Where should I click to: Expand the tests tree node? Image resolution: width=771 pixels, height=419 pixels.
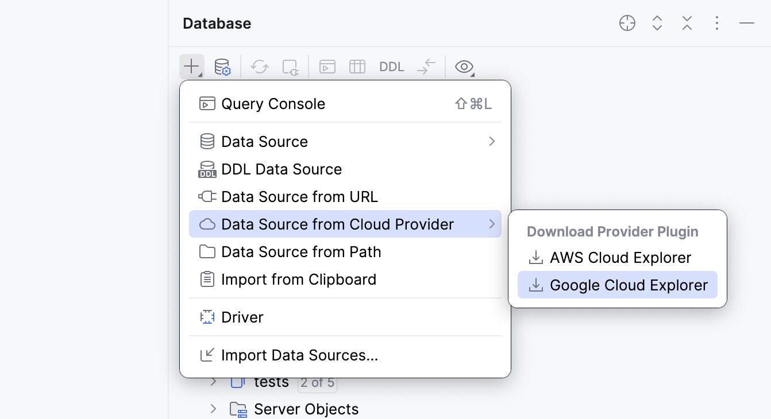coord(213,382)
